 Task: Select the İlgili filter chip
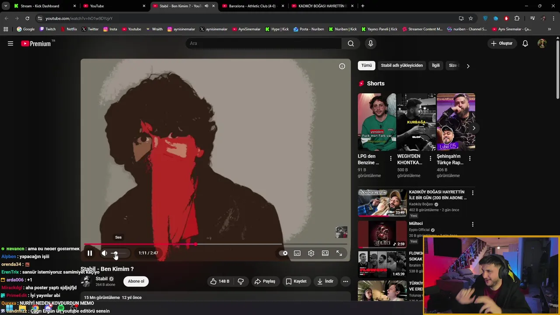(436, 66)
